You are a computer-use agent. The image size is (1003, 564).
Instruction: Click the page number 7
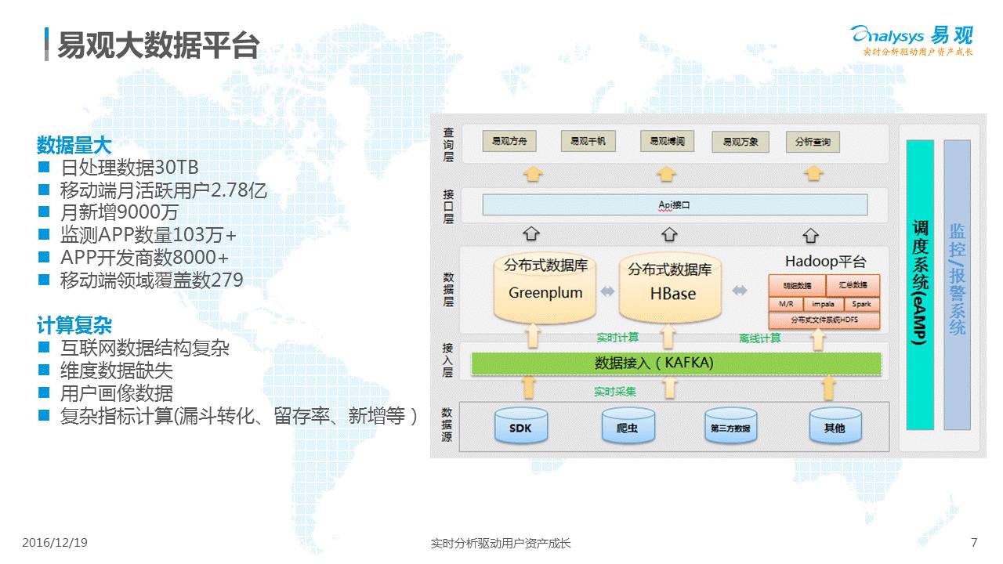click(974, 542)
